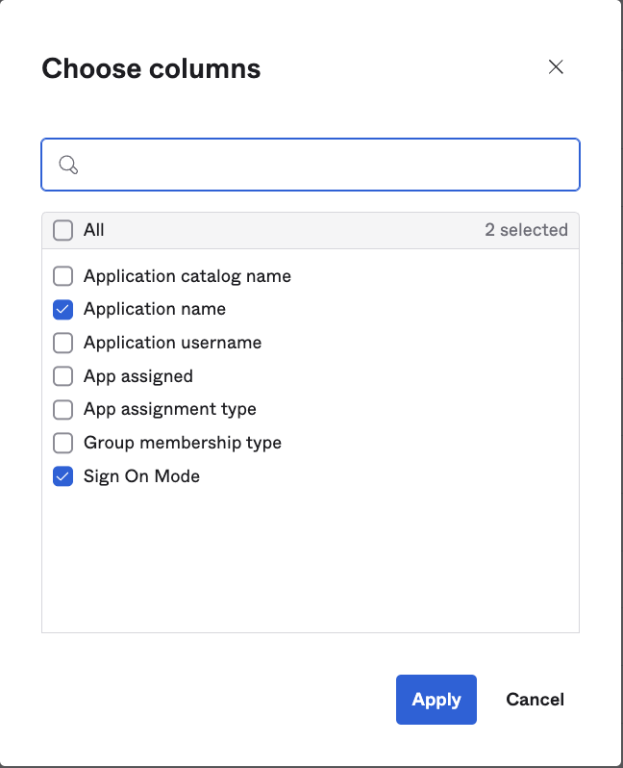Focus the column search input field

coord(327,165)
